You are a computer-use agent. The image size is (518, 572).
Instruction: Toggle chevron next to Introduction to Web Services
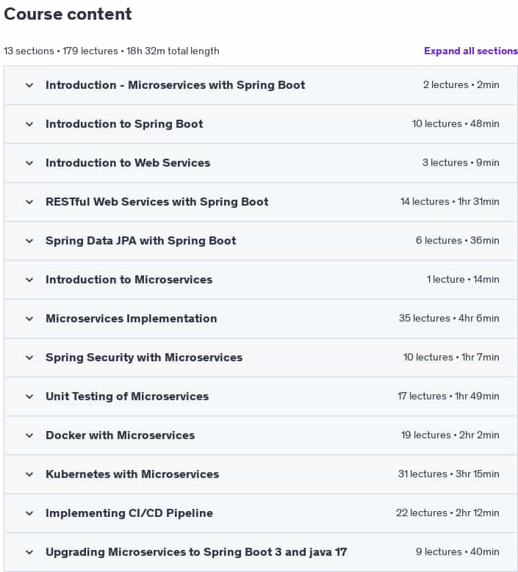(x=29, y=163)
